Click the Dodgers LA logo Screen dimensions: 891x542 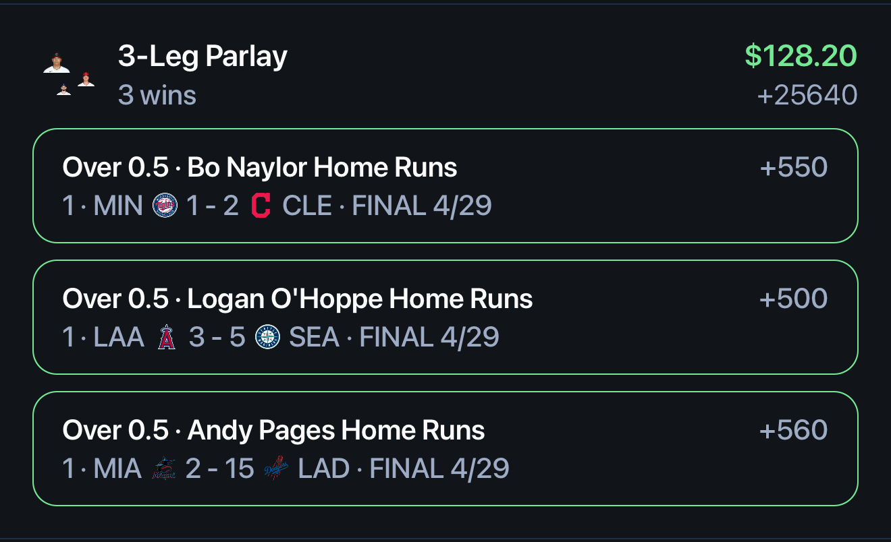pyautogui.click(x=275, y=469)
